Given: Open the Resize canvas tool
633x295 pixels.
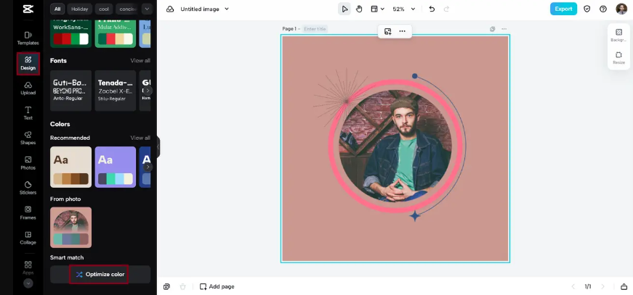Looking at the screenshot, I should coord(618,58).
